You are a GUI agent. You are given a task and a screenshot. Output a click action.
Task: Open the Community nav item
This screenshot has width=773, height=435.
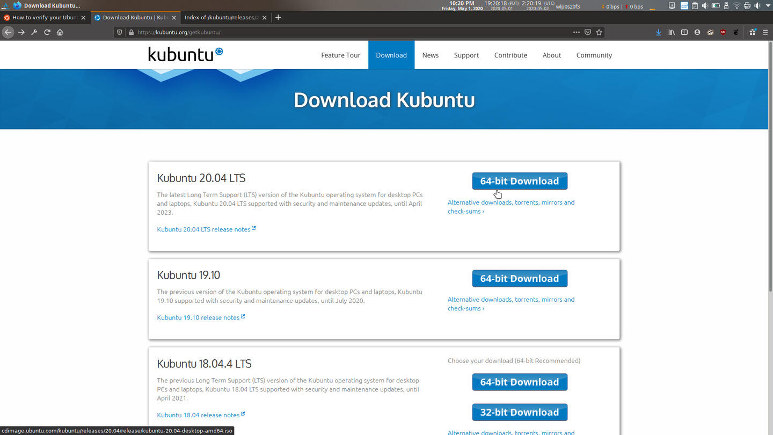point(594,55)
